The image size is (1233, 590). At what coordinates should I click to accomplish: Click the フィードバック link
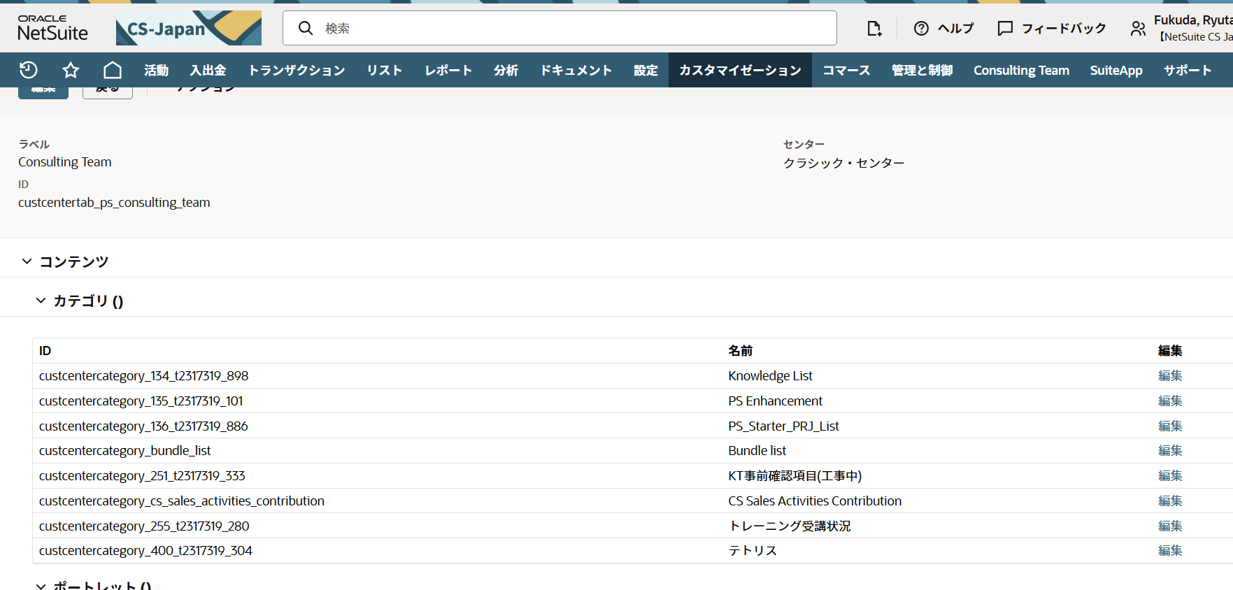pyautogui.click(x=1064, y=28)
